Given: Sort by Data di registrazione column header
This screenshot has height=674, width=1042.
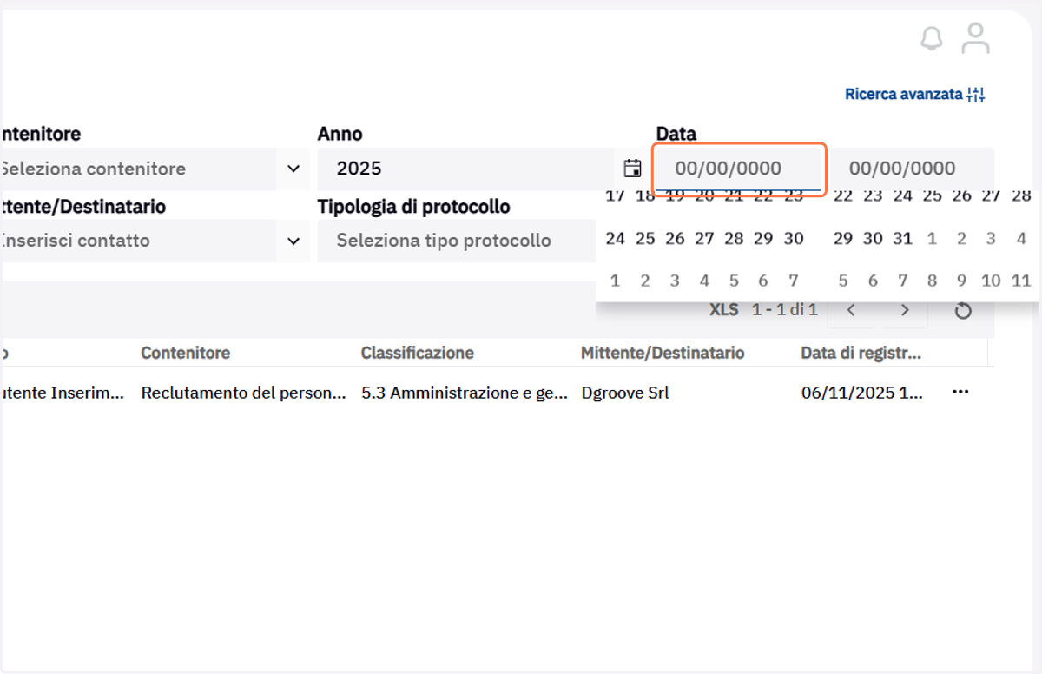Looking at the screenshot, I should [x=861, y=353].
